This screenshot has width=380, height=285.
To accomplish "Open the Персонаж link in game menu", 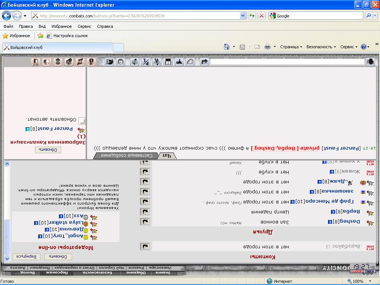I will pos(57,273).
